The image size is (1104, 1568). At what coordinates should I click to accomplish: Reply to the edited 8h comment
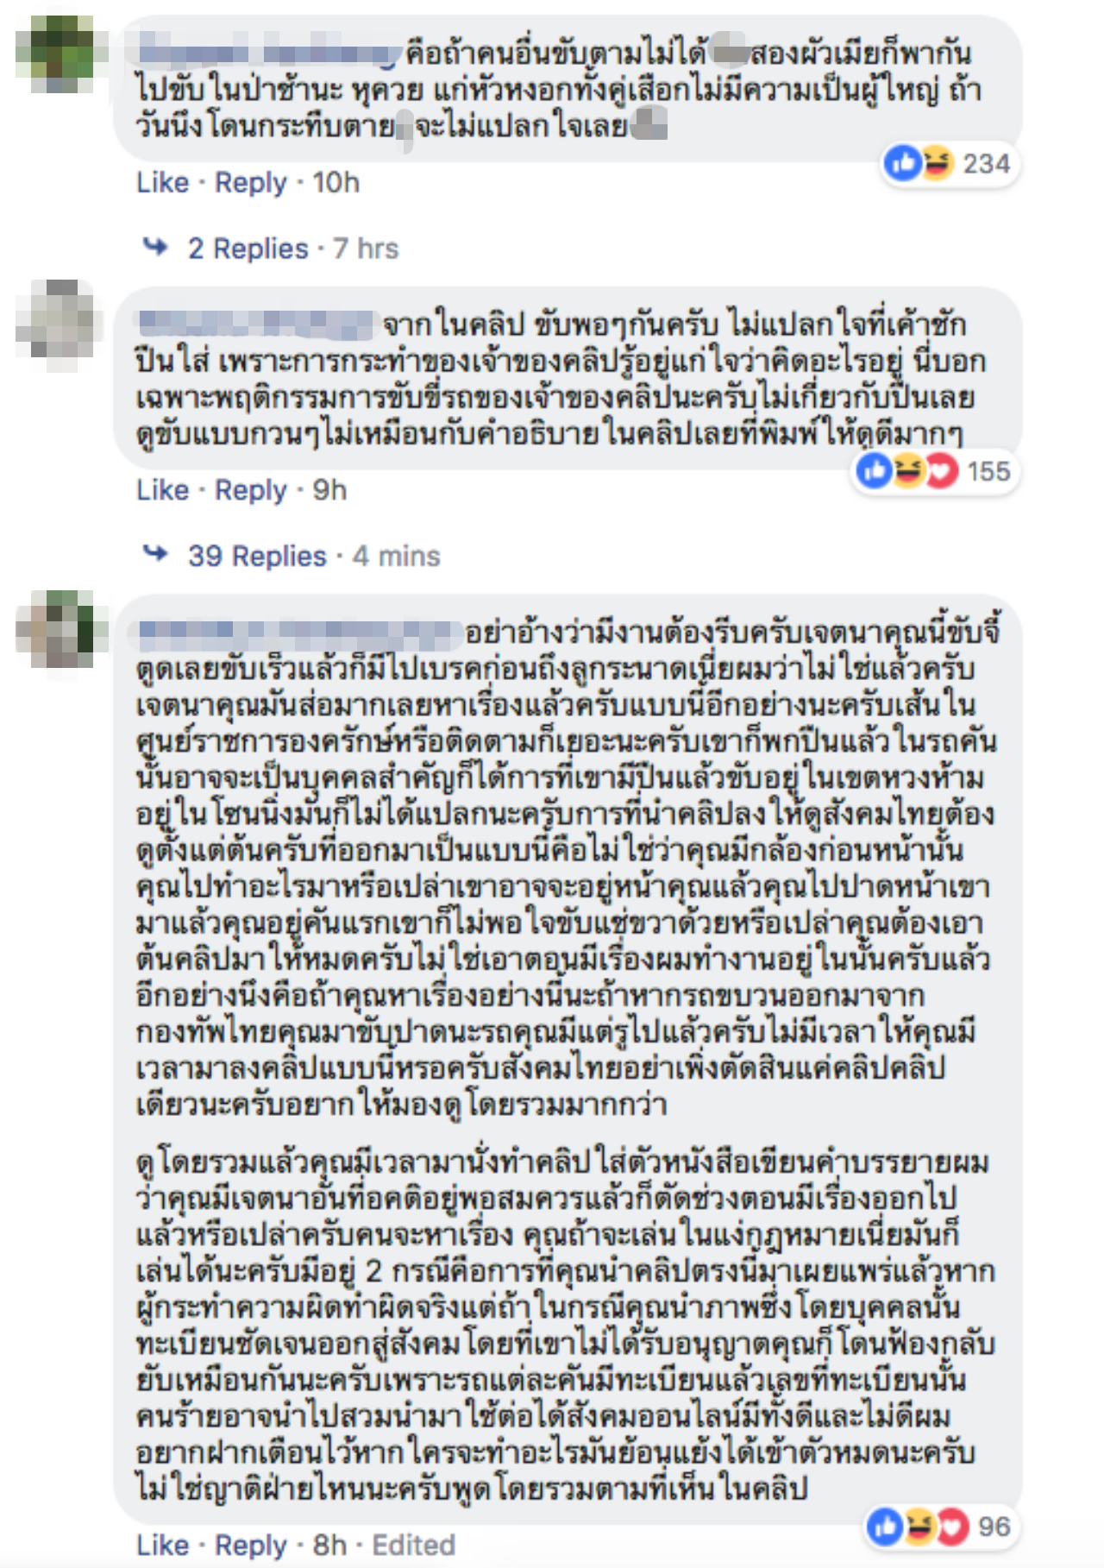coord(250,1545)
